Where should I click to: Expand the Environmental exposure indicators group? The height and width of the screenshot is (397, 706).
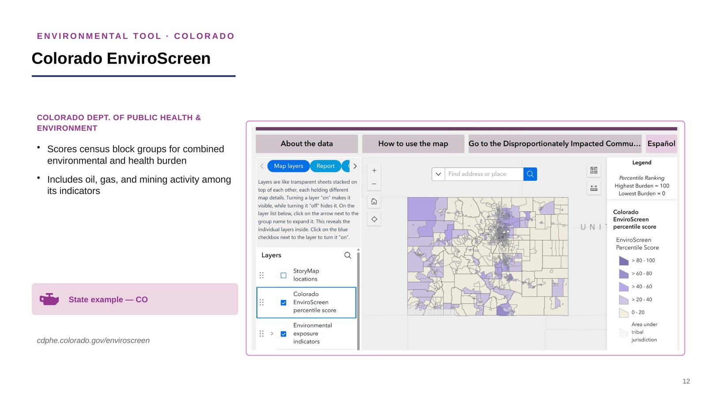tap(272, 334)
